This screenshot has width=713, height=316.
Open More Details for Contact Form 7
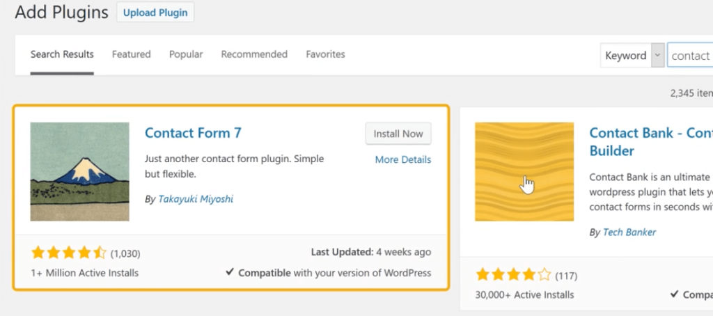[x=403, y=159]
